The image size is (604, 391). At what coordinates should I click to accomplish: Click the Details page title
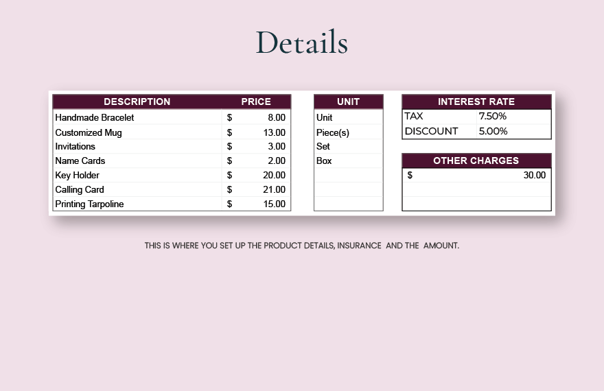302,43
